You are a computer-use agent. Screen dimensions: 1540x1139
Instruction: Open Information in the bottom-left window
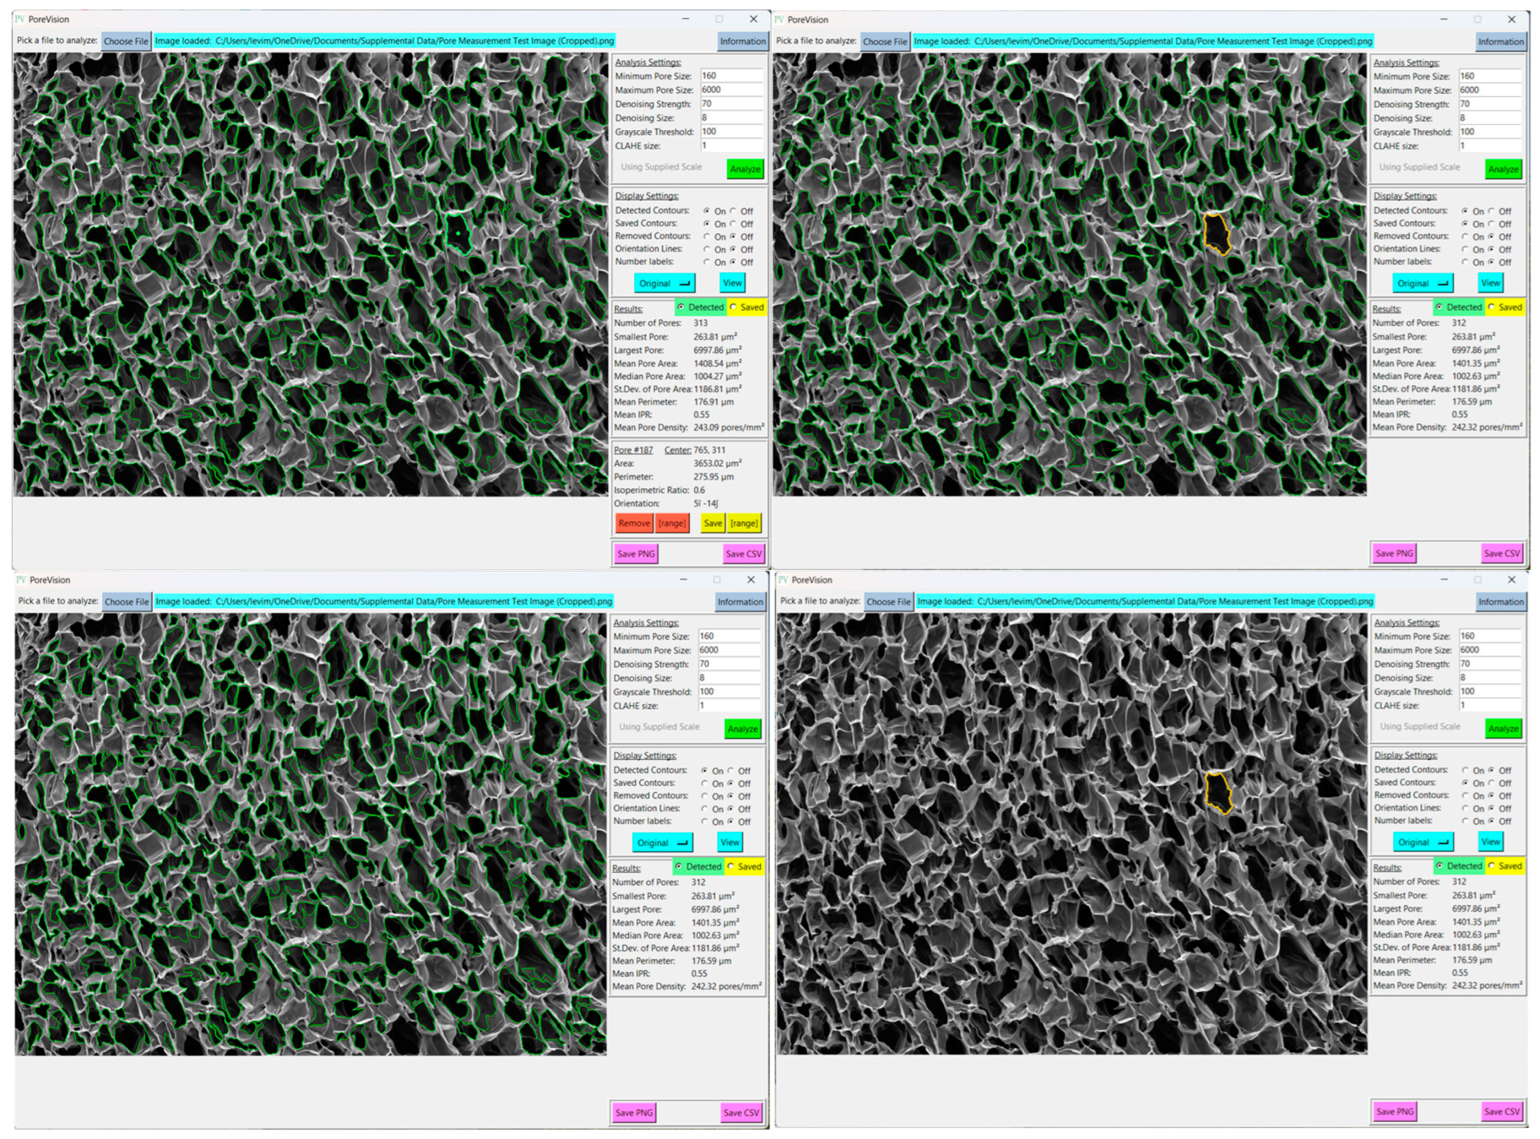[x=740, y=601]
